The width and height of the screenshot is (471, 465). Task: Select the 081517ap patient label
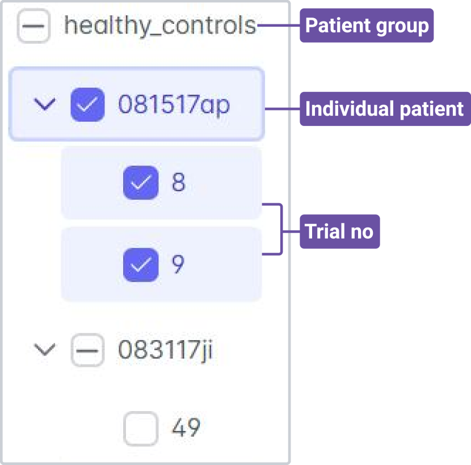click(x=174, y=105)
